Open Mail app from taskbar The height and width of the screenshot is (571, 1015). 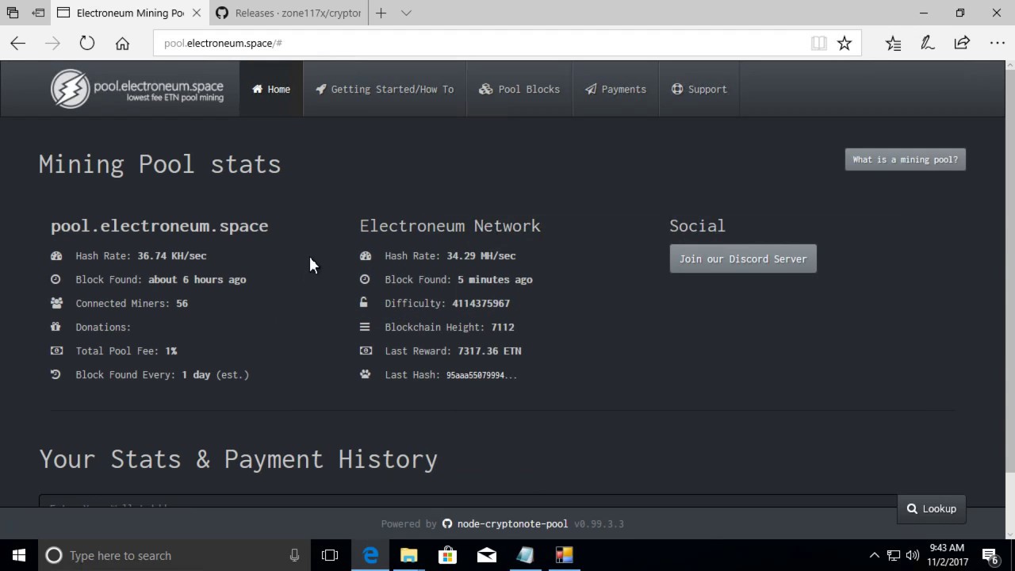pyautogui.click(x=487, y=555)
